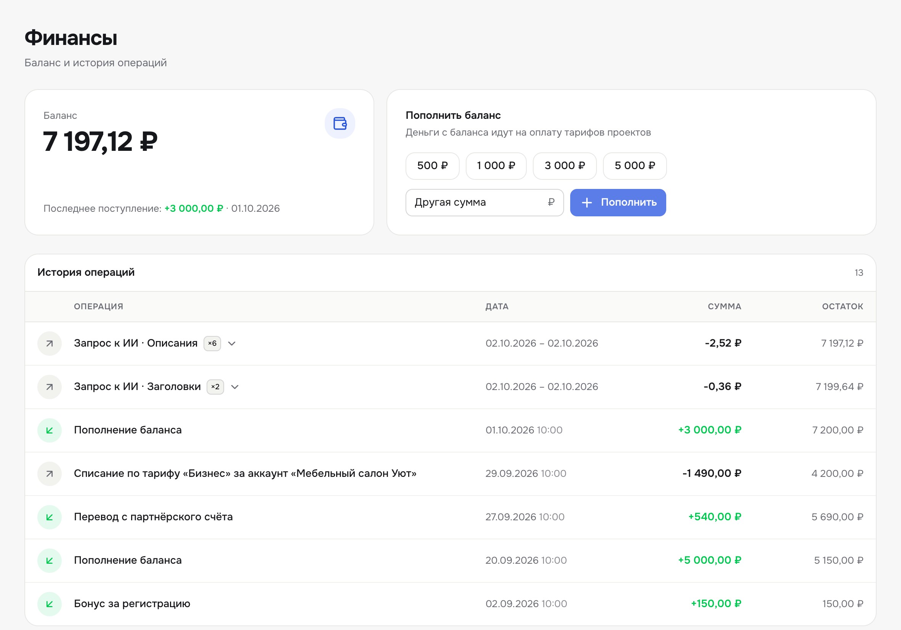The height and width of the screenshot is (630, 901).
Task: Choose the 3 000 ₽ top-up amount
Action: (565, 166)
